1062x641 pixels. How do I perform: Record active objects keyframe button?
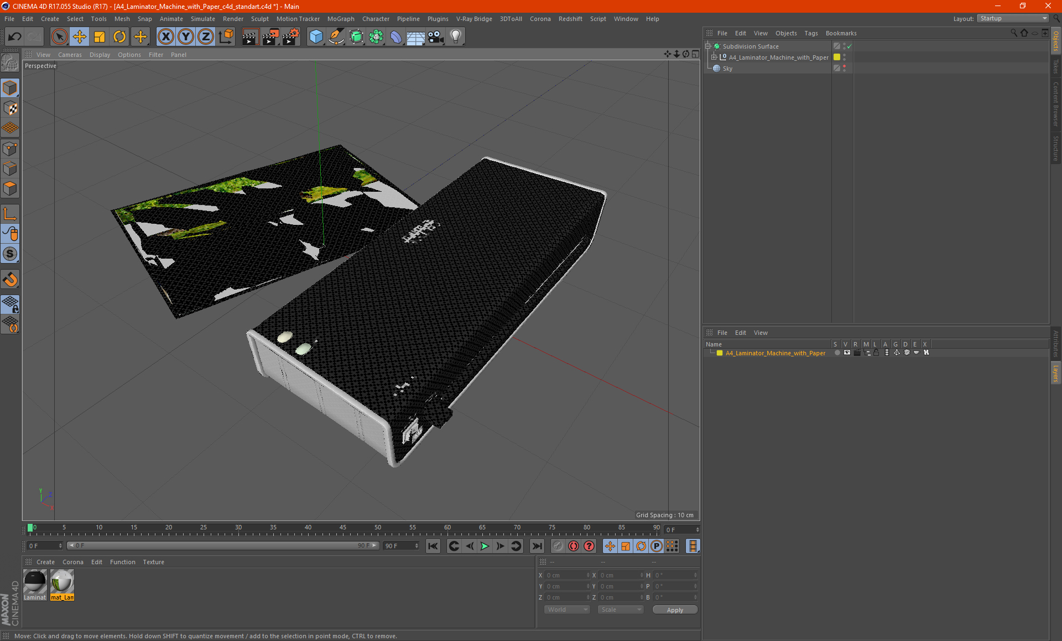[x=574, y=546]
